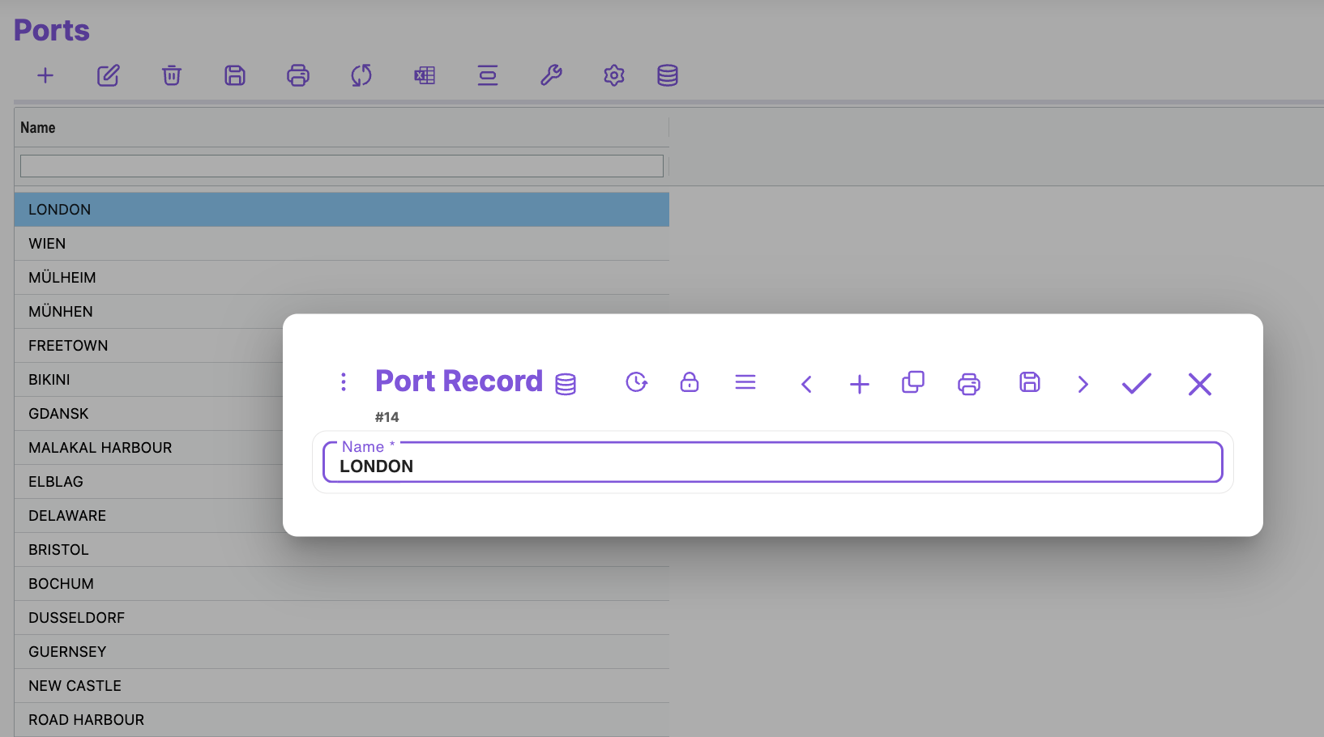Duplicate the record with copy icon
This screenshot has width=1324, height=737.
[x=913, y=382]
